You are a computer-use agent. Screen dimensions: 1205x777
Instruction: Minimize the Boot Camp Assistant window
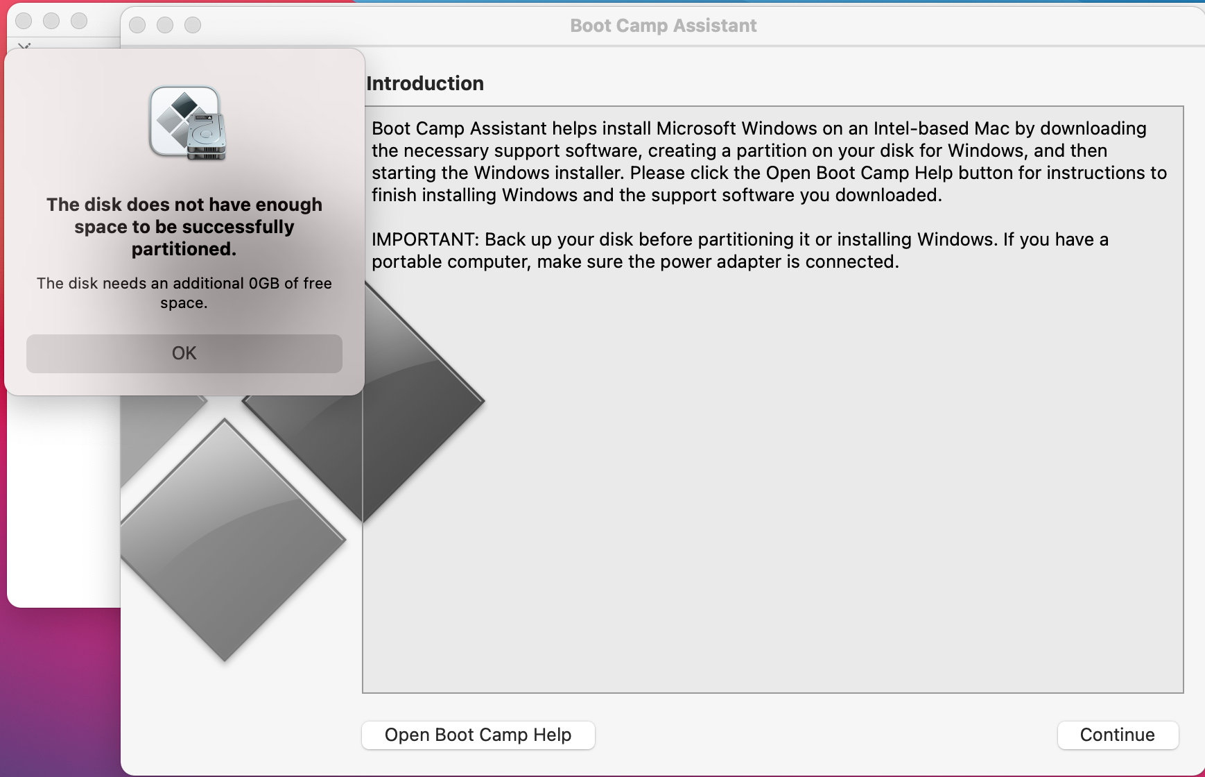point(165,25)
